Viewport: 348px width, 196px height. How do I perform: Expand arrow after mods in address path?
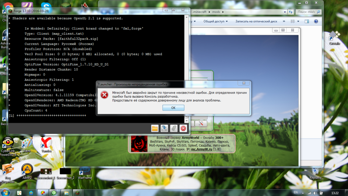coord(223,12)
